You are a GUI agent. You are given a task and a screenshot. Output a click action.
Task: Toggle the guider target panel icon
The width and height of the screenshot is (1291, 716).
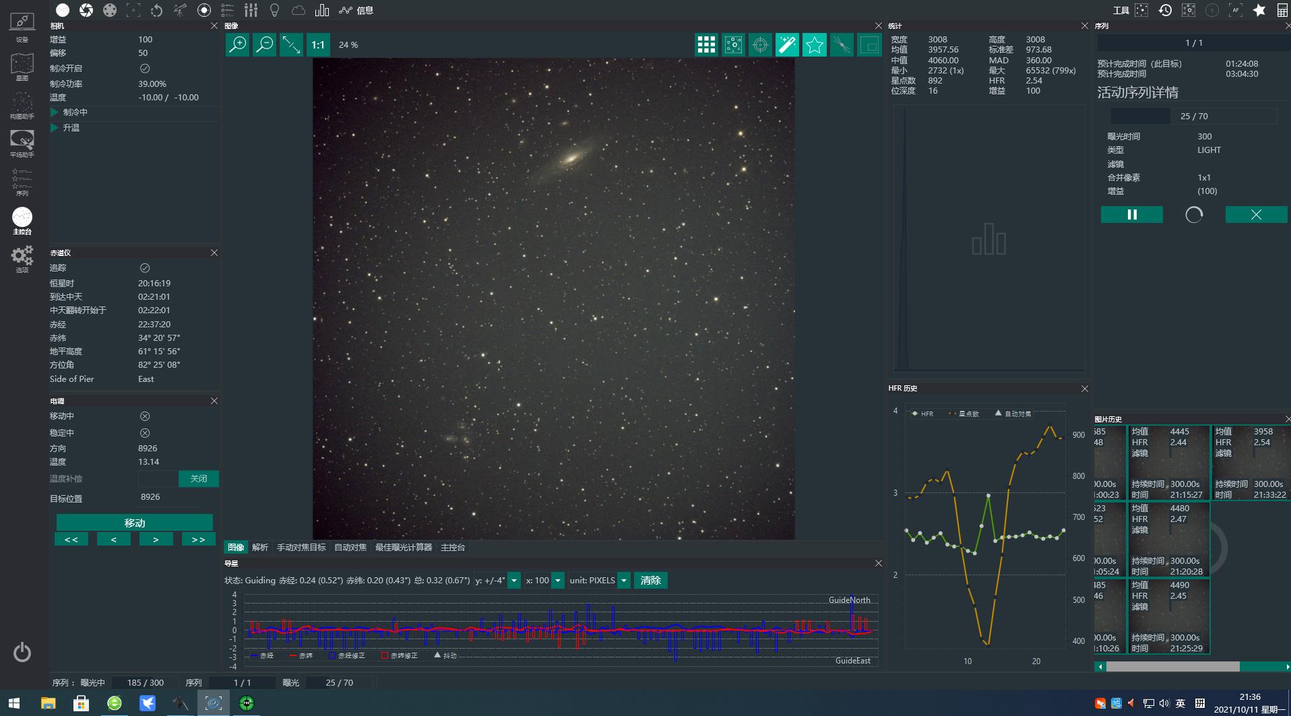coord(204,10)
